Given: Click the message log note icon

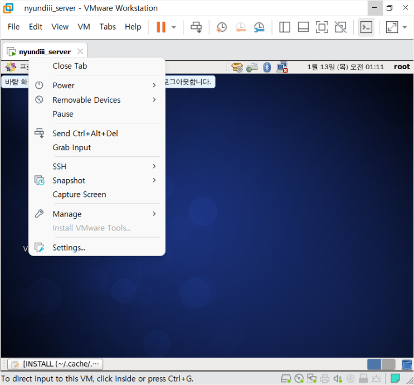Looking at the screenshot, I should pyautogui.click(x=395, y=378).
